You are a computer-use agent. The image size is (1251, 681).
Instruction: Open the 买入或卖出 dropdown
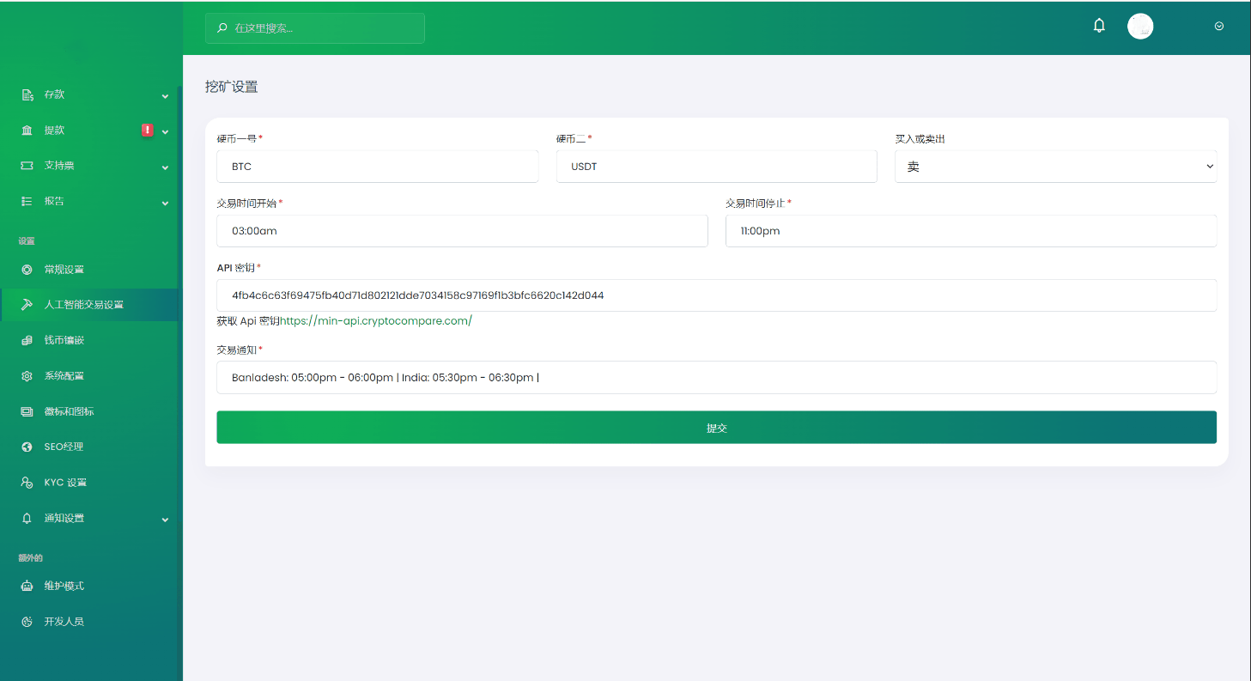click(x=1055, y=167)
